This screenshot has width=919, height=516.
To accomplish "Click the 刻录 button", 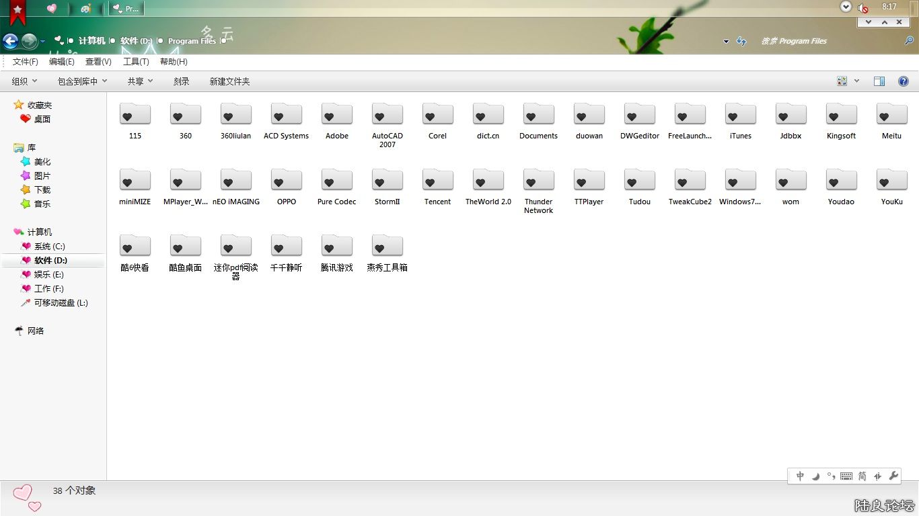I will click(x=181, y=81).
